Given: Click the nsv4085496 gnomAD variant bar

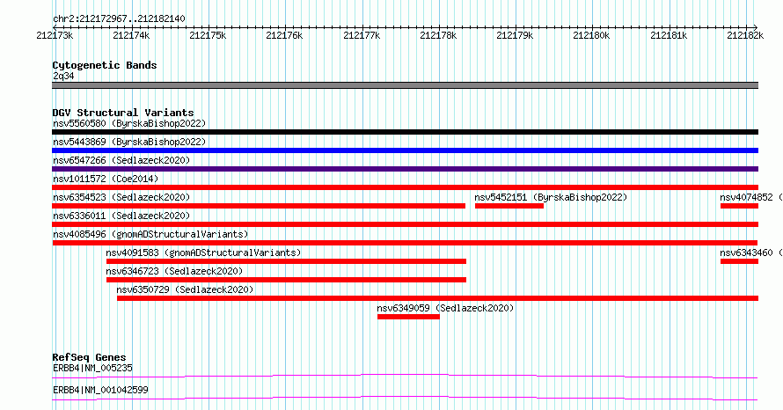Looking at the screenshot, I should [x=405, y=243].
